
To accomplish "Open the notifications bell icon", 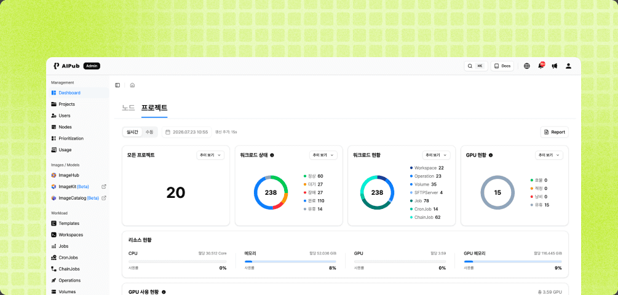I will coord(541,66).
